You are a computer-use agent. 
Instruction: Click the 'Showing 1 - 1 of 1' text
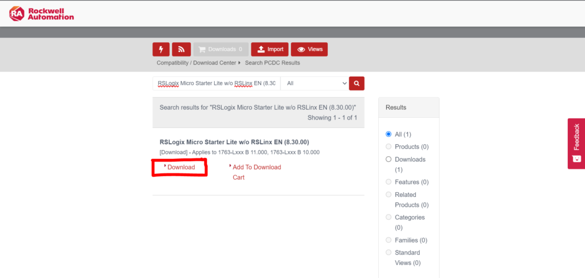332,118
